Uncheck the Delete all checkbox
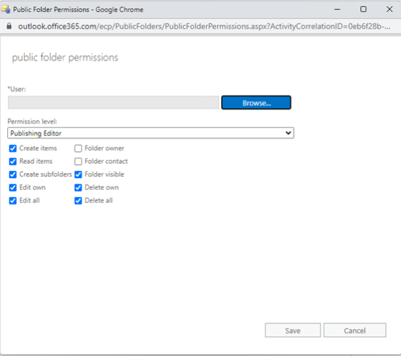This screenshot has height=356, width=401. [x=78, y=200]
